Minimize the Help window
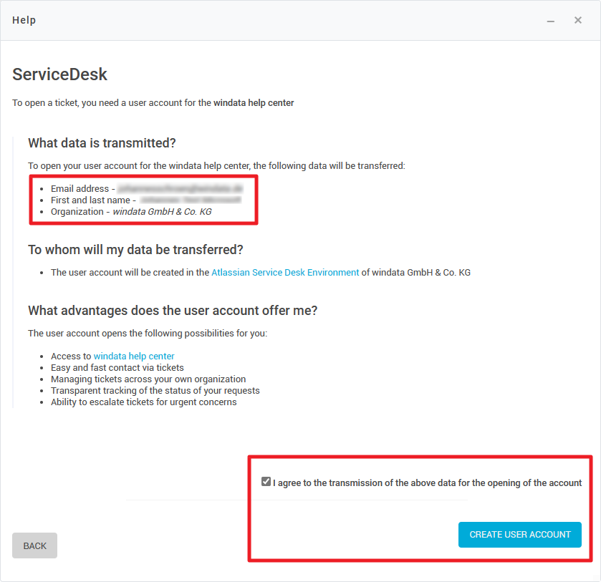This screenshot has height=582, width=601. pos(551,21)
